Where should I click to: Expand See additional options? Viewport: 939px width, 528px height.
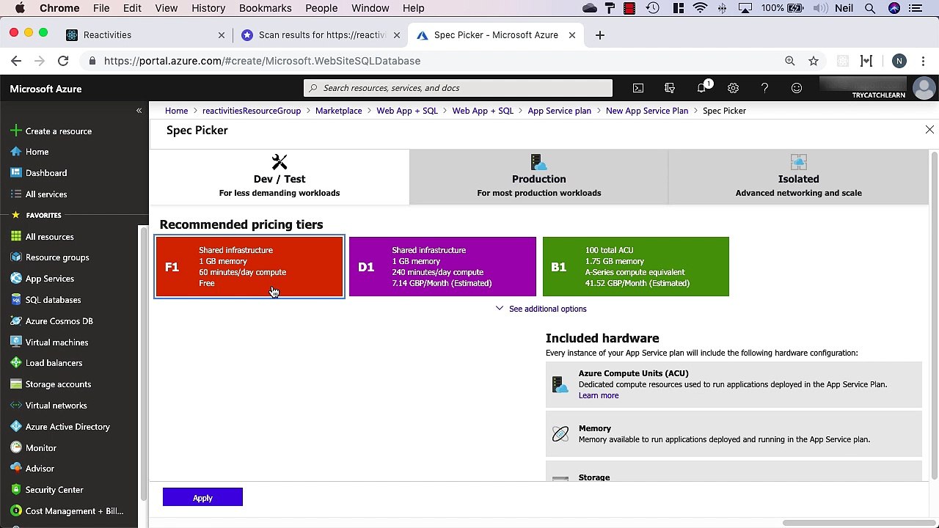point(541,309)
